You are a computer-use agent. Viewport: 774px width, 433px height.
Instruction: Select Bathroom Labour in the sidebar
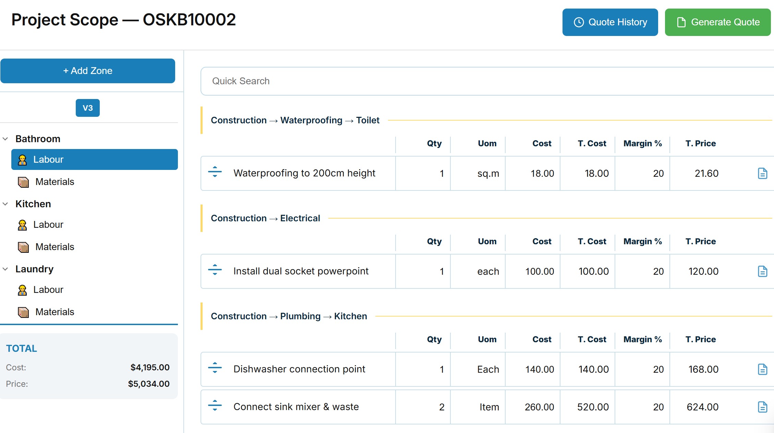pyautogui.click(x=95, y=159)
